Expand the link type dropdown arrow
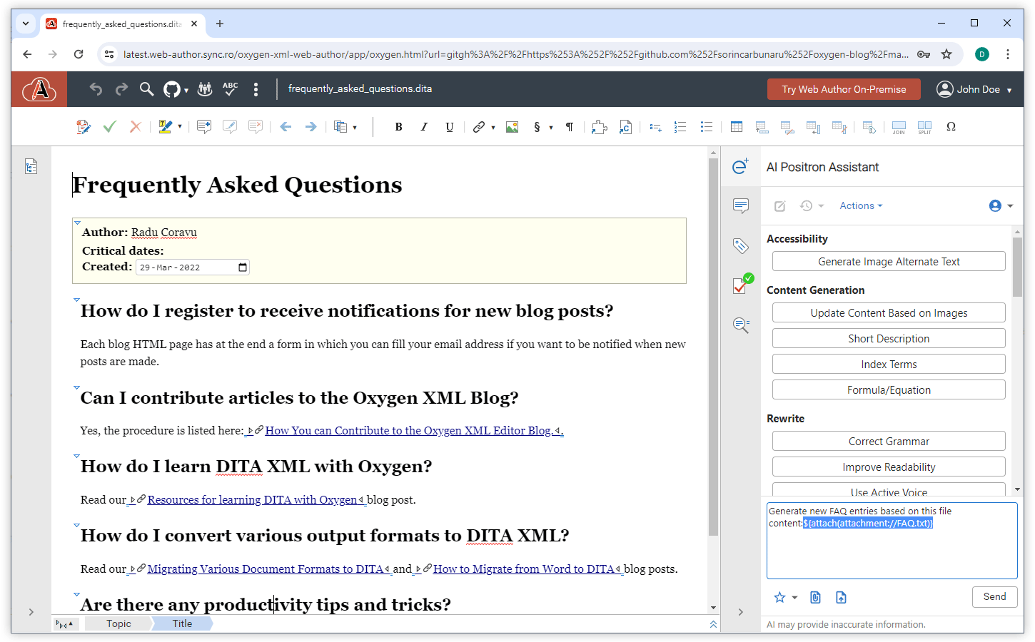Screen dimensions: 1035x642 pos(493,128)
